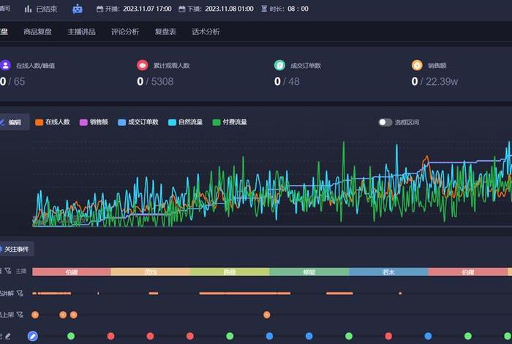512x344 pixels.
Task: Click the filter icon in the 讲解 row
Action: point(20,293)
